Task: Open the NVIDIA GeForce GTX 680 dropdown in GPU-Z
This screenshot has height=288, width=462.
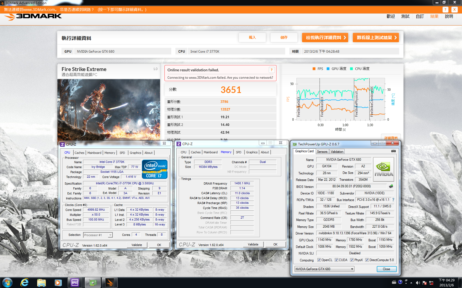Action: click(352, 269)
